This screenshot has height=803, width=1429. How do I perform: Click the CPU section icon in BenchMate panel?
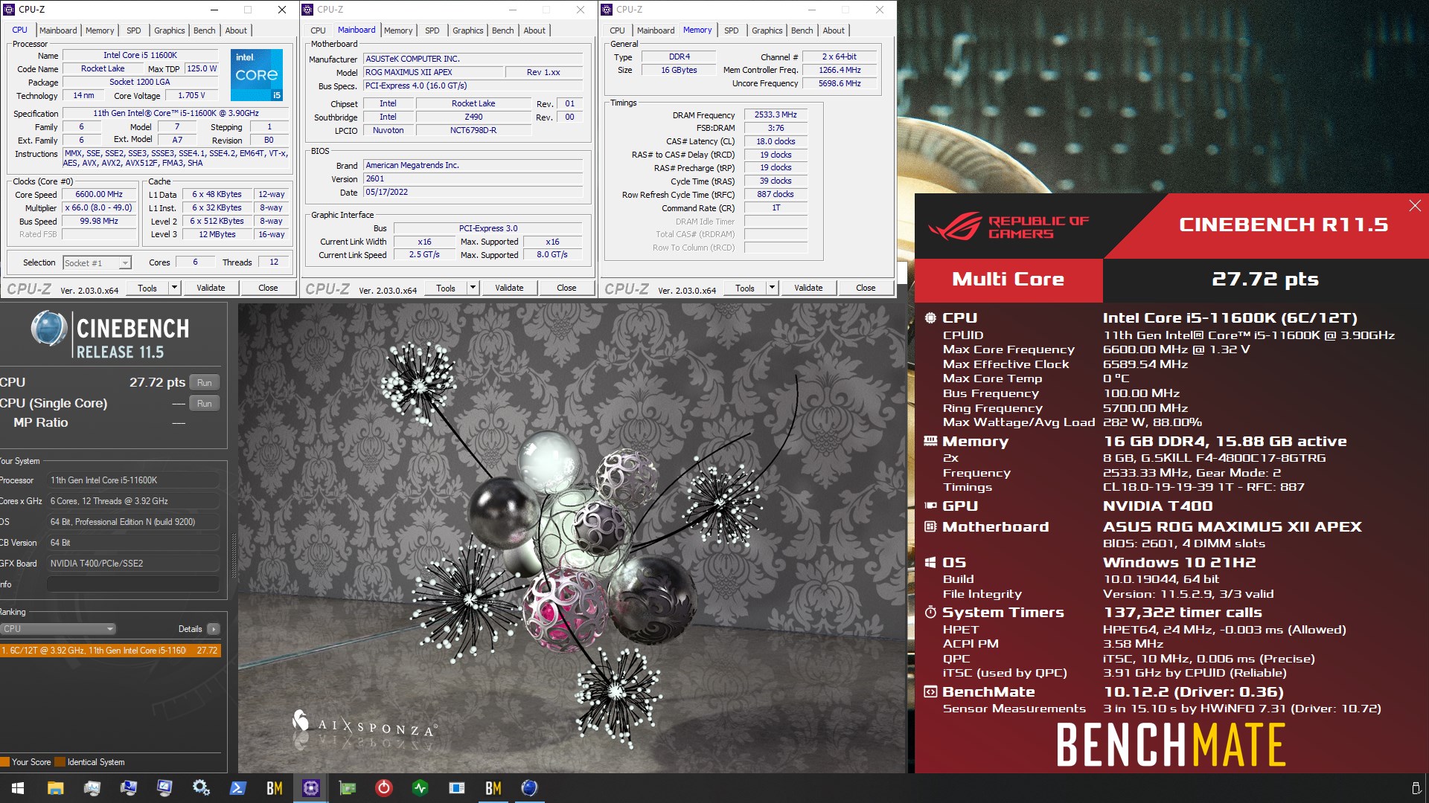[930, 318]
